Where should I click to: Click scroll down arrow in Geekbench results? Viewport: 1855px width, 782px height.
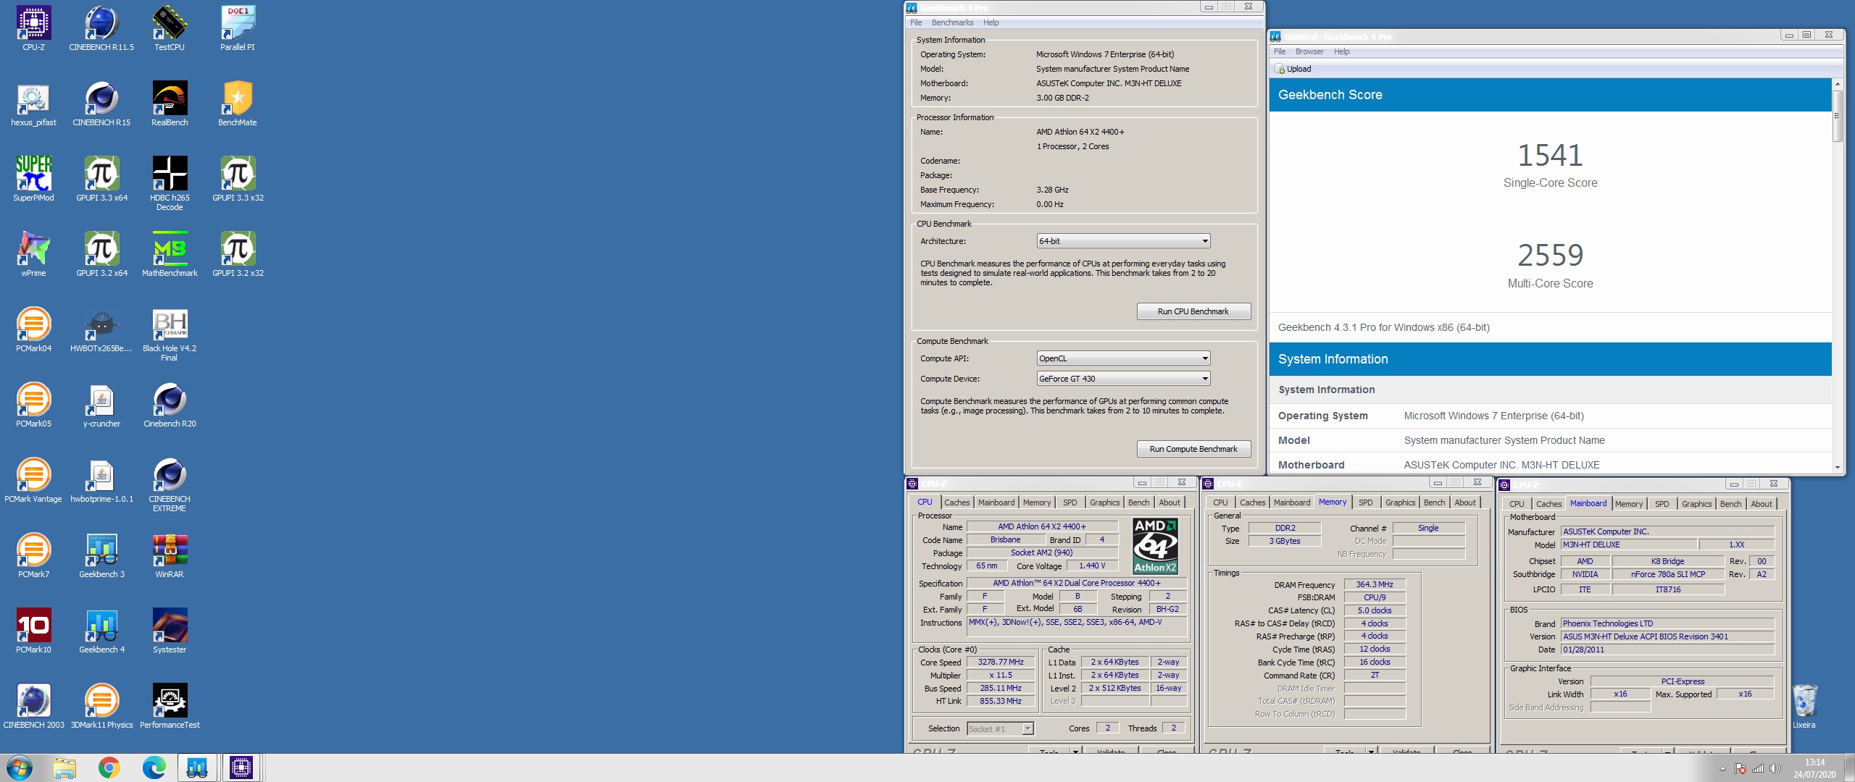pyautogui.click(x=1837, y=468)
